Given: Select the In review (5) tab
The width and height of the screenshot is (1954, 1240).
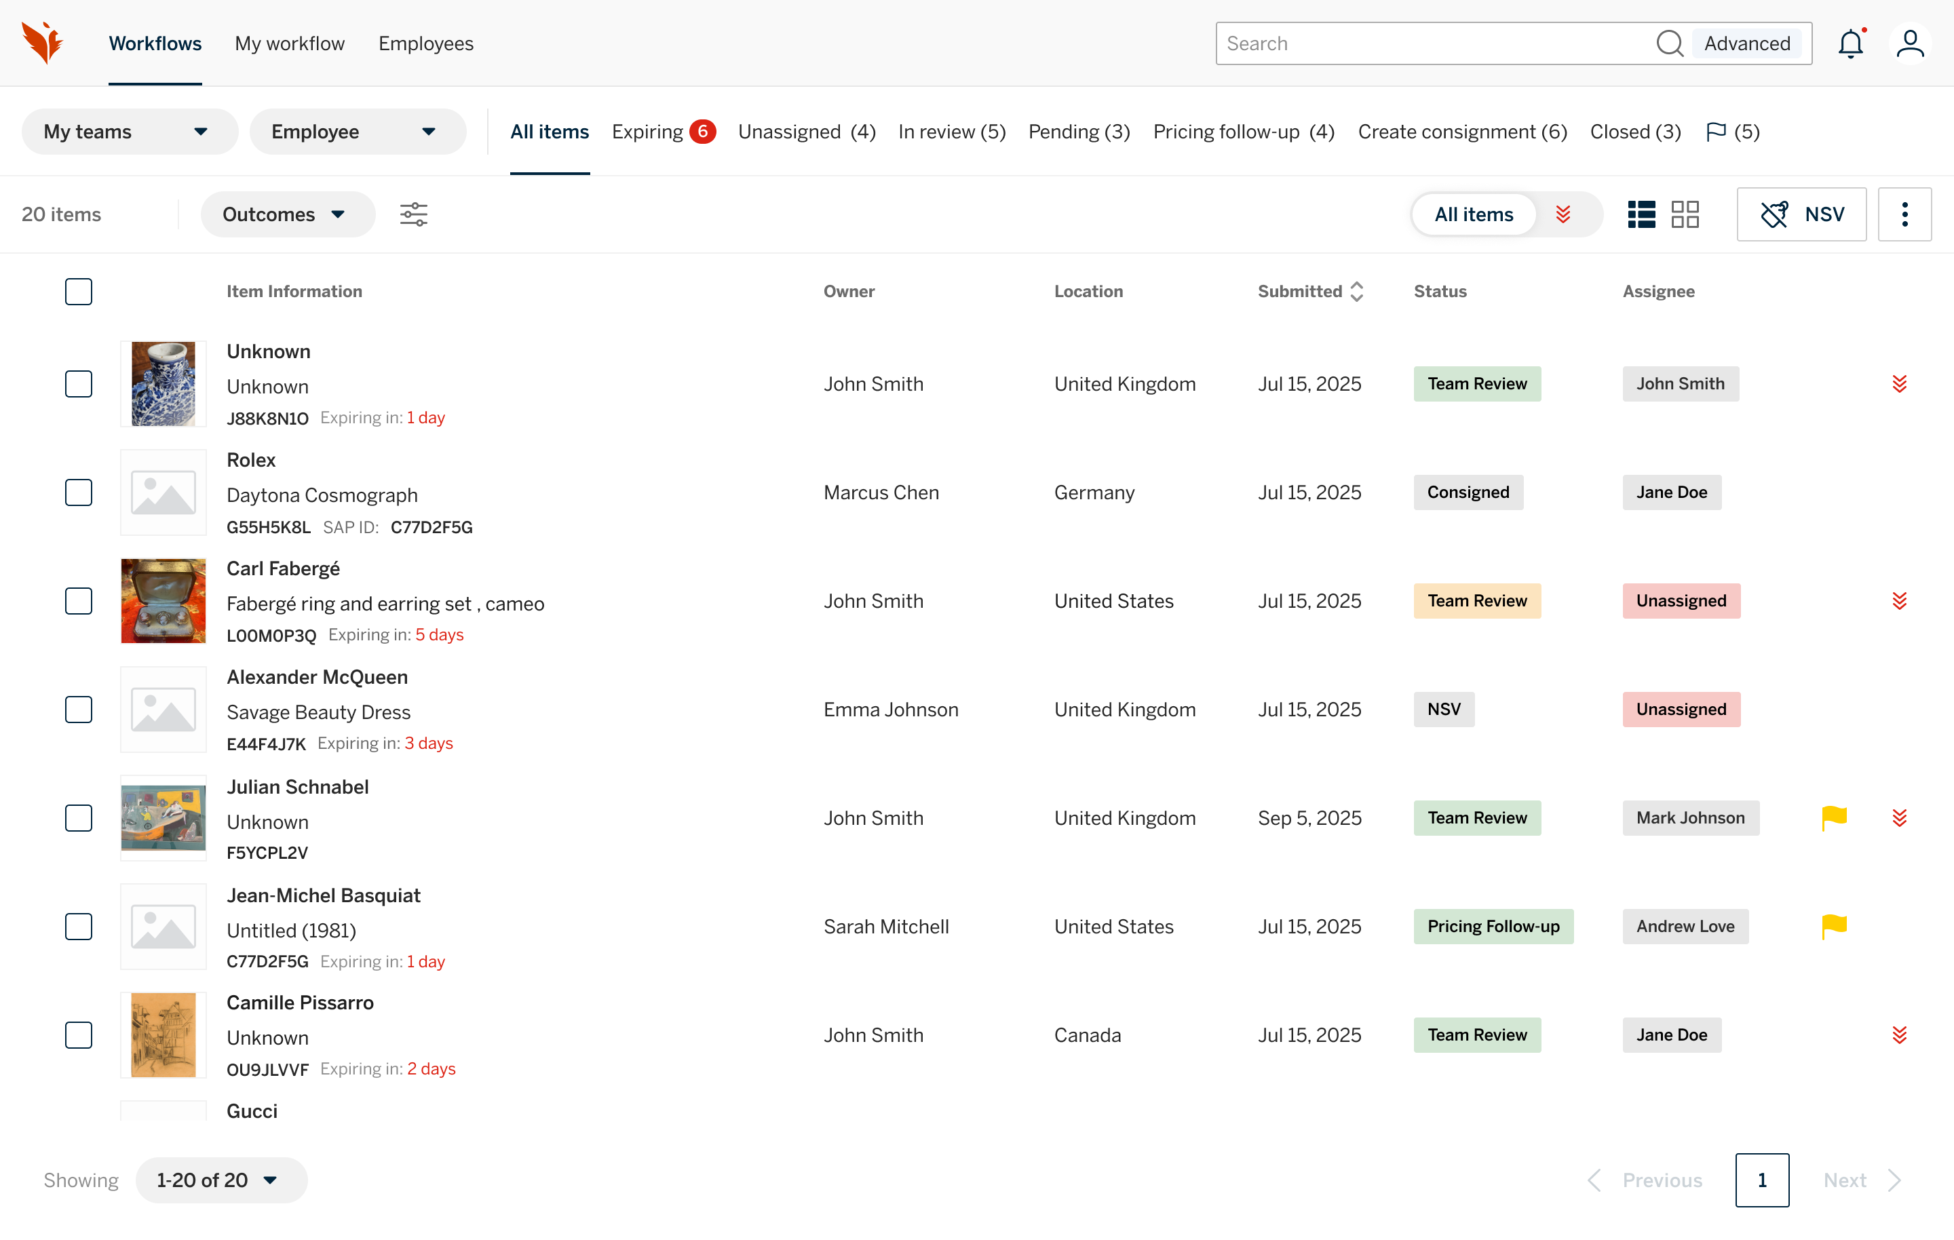Looking at the screenshot, I should [x=952, y=132].
